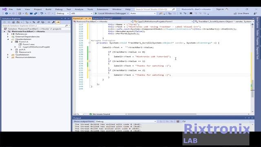Collapse the Headerdateien folder

point(8,39)
